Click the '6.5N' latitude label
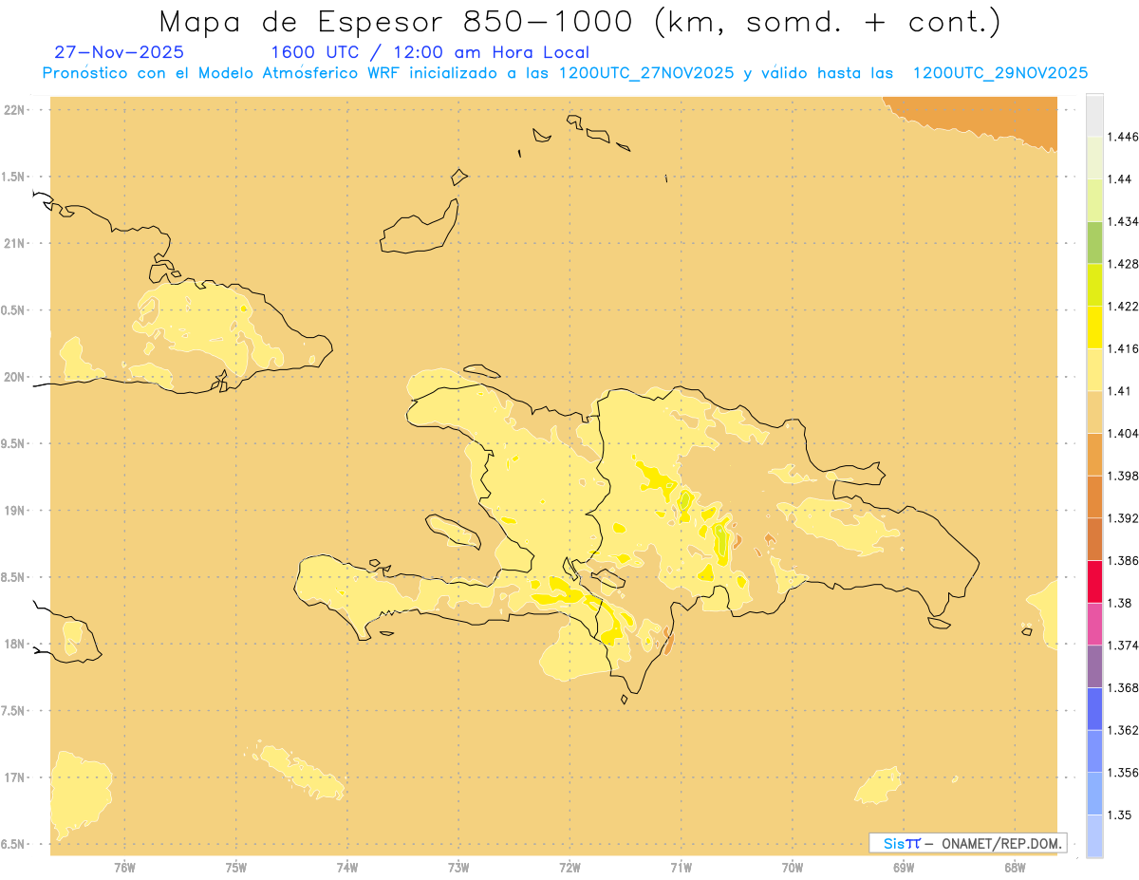 14,844
